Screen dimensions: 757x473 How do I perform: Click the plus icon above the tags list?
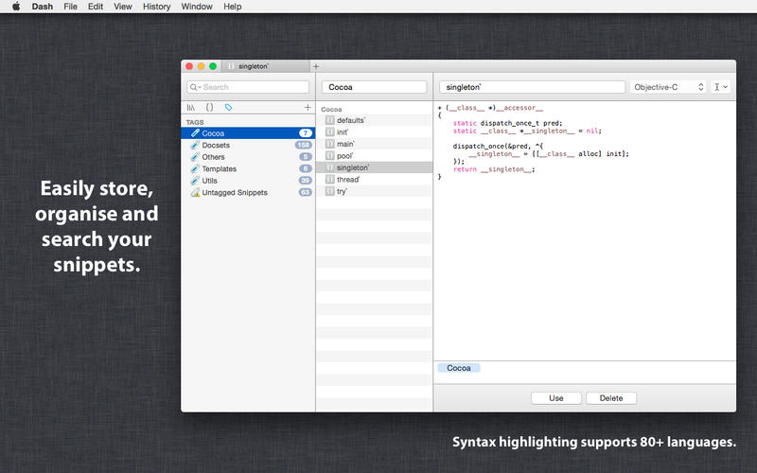308,108
